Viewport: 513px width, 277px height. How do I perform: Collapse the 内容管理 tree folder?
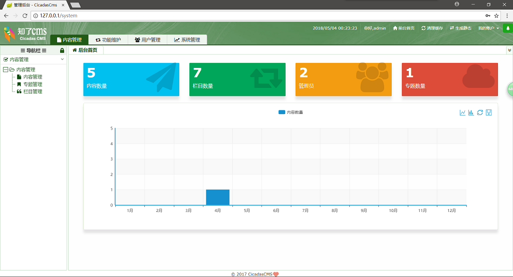pyautogui.click(x=6, y=70)
